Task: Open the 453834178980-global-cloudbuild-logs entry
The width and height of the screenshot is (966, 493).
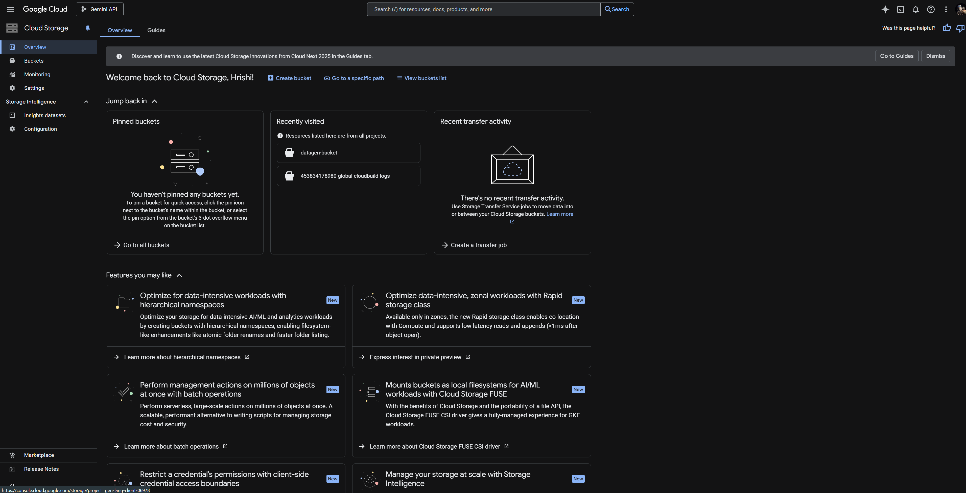Action: [x=348, y=176]
